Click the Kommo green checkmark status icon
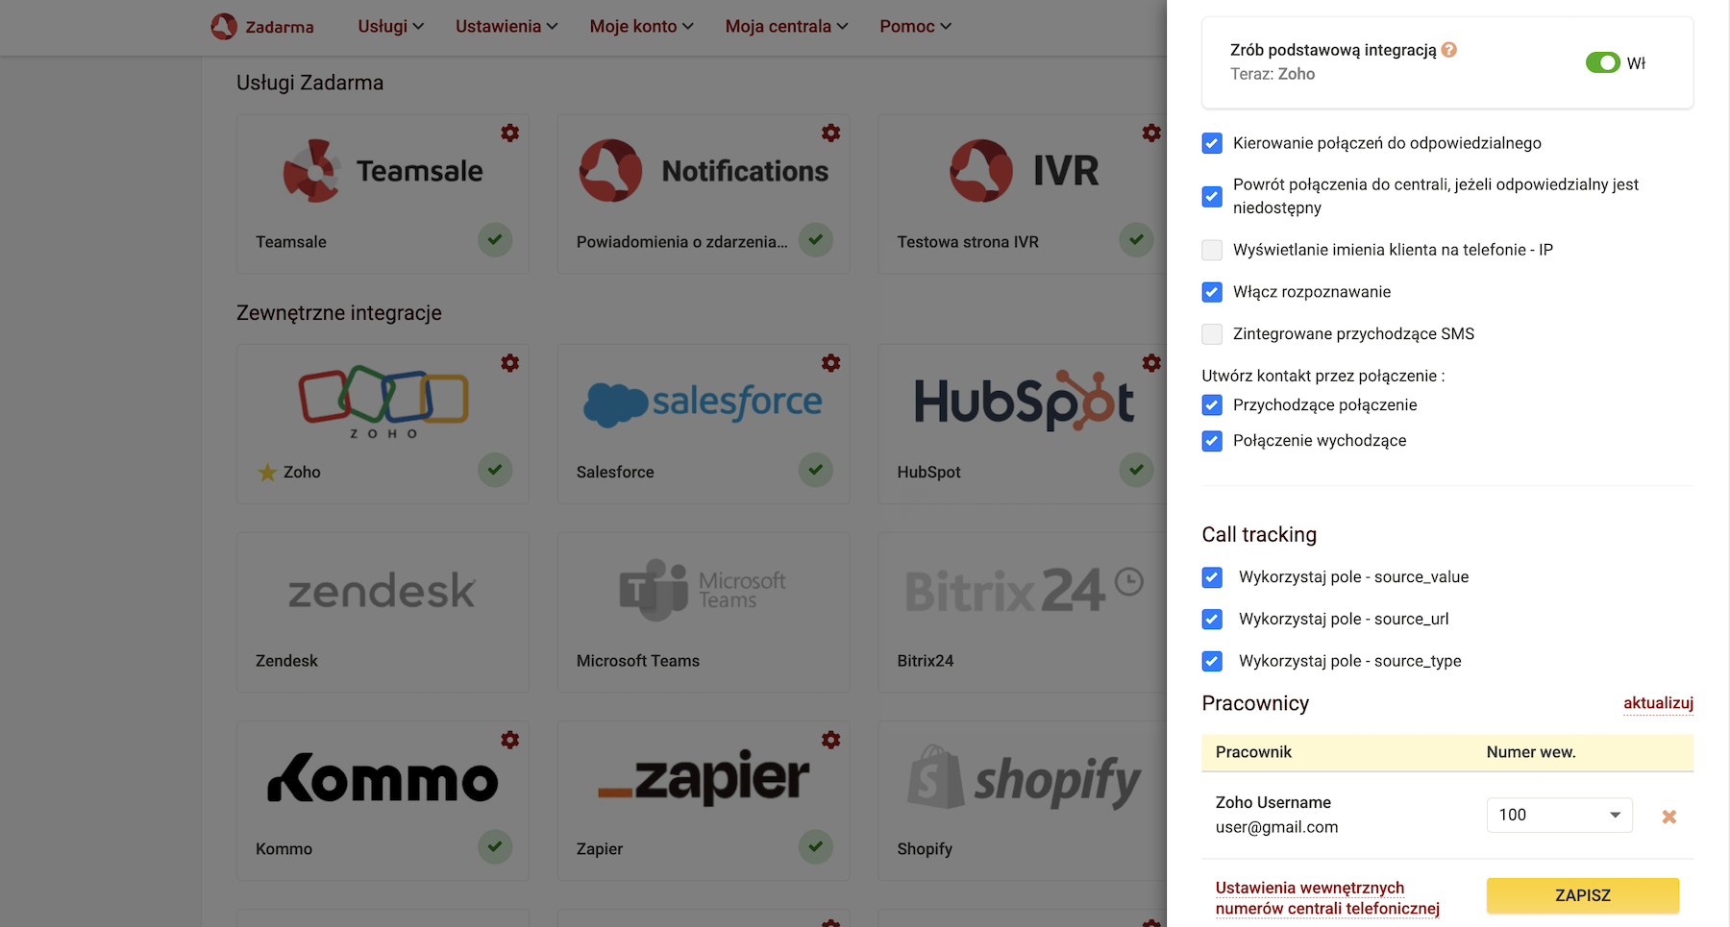This screenshot has height=927, width=1730. (x=495, y=846)
